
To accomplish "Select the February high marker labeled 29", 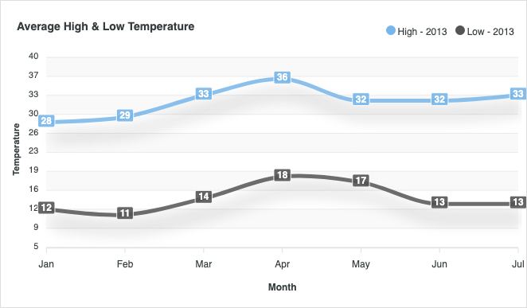I will [x=125, y=115].
